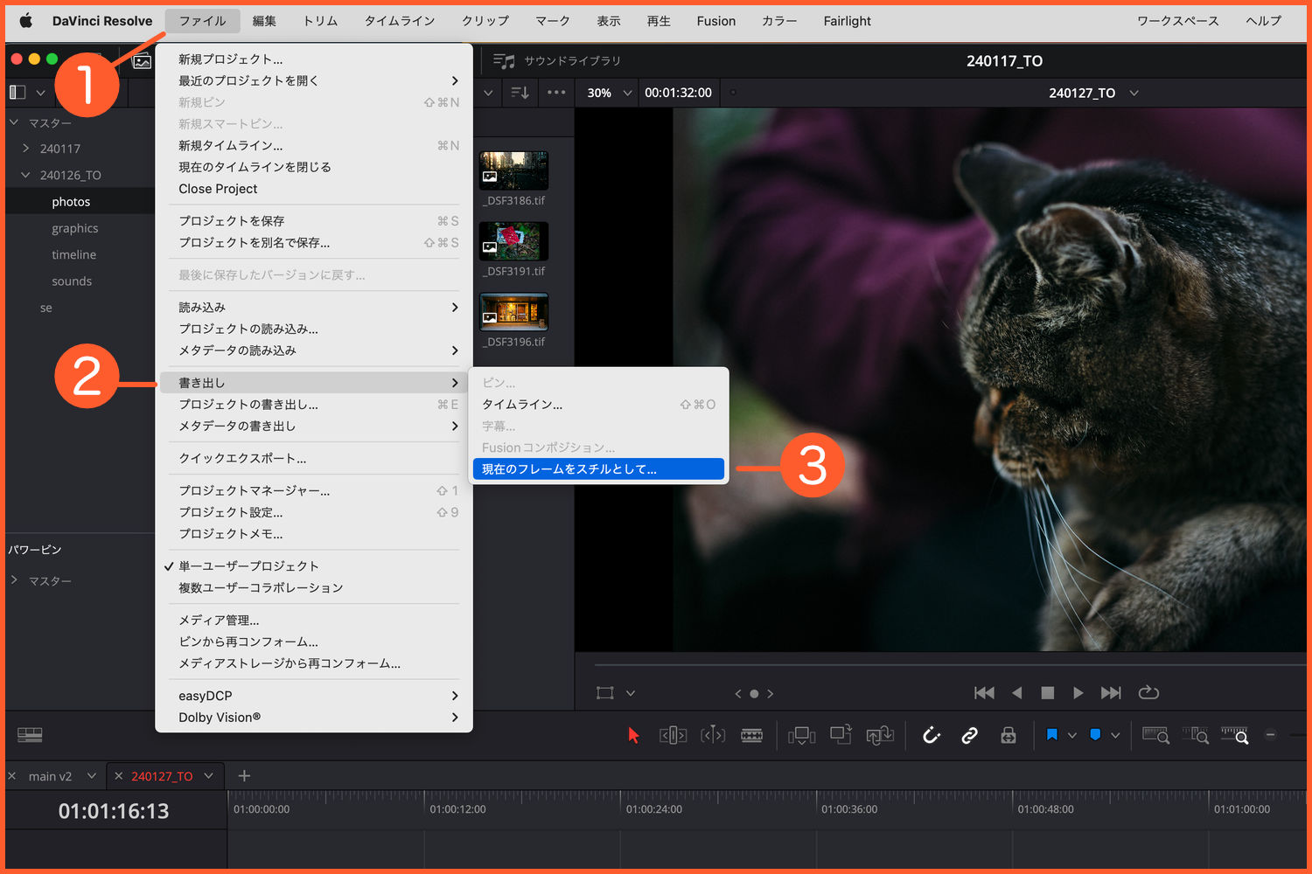
Task: Select the _DSF3191.tif thumbnail
Action: coord(514,241)
